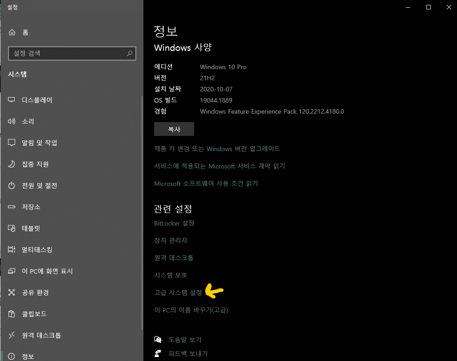
Task: Open 시스템 보호 link
Action: click(171, 275)
